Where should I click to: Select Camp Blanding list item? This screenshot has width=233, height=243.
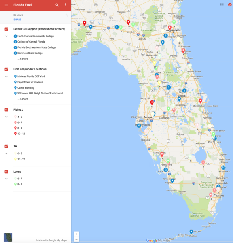click(x=24, y=88)
